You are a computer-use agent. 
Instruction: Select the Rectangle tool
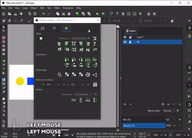click(x=4, y=38)
